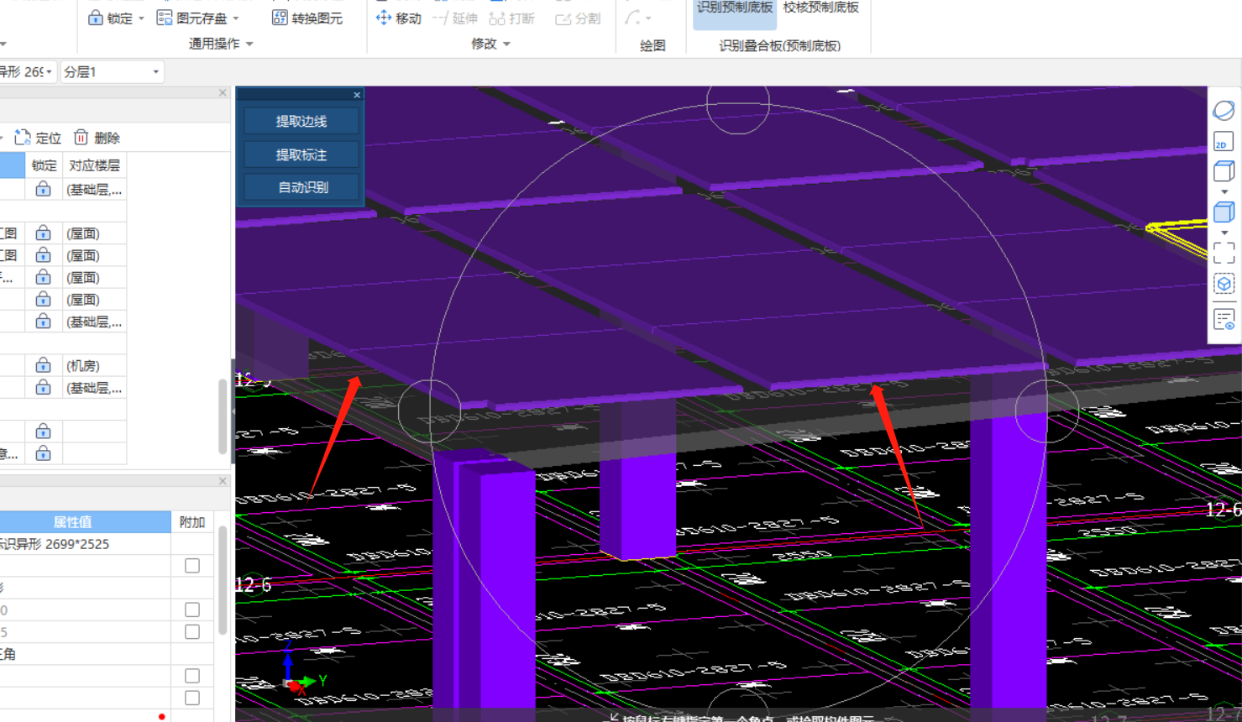Image resolution: width=1242 pixels, height=722 pixels.
Task: Toggle lock in first (基础层,... row
Action: coord(44,190)
